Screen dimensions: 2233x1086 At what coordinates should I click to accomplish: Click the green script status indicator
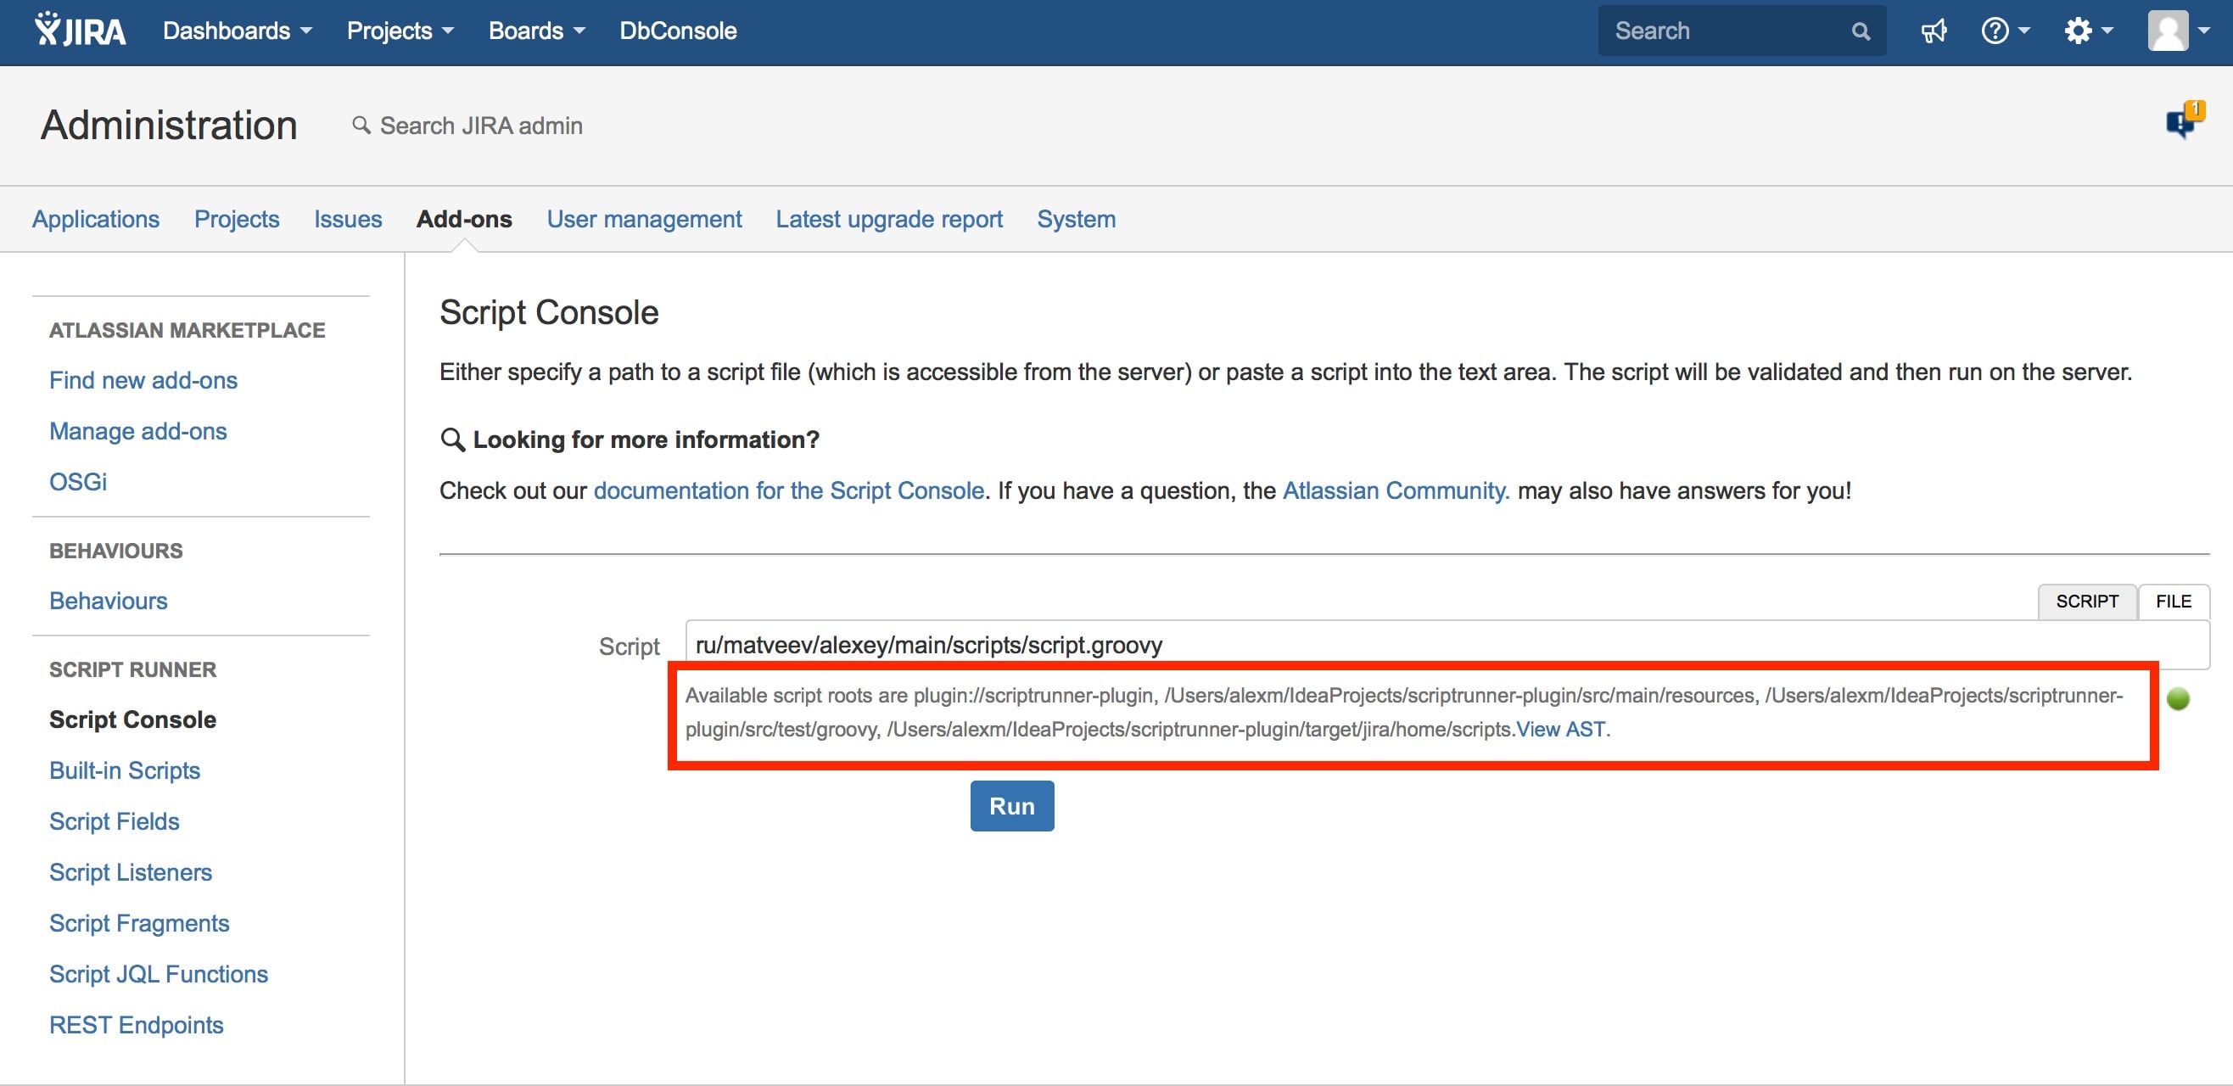pos(2178,698)
